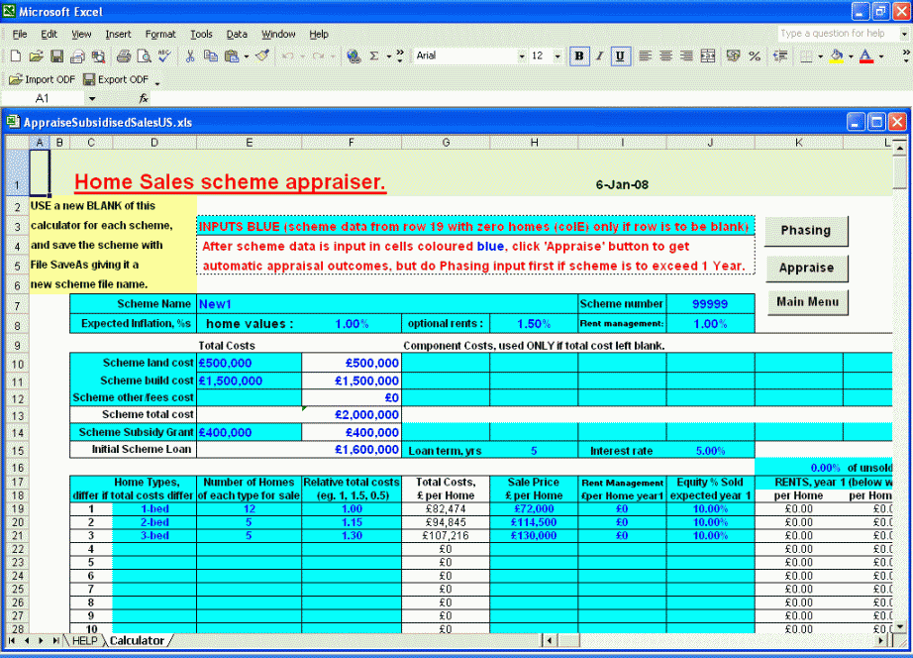Screen dimensions: 913x658
Task: Click the vertical scrollbar down arrow
Action: click(x=900, y=626)
